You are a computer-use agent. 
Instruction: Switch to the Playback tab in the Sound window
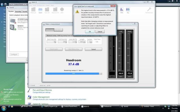coord(11,11)
